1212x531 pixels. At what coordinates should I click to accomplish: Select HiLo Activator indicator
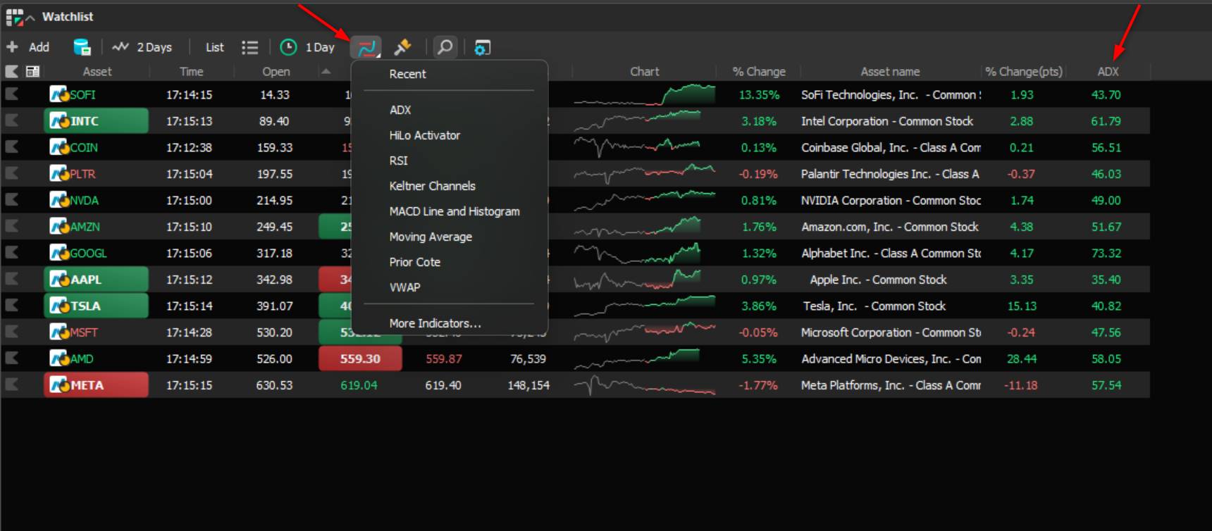(x=425, y=135)
